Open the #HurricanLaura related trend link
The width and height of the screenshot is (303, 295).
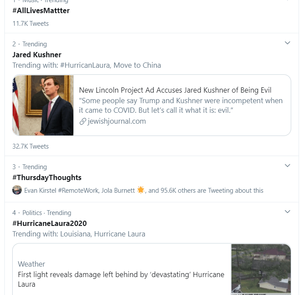point(86,65)
